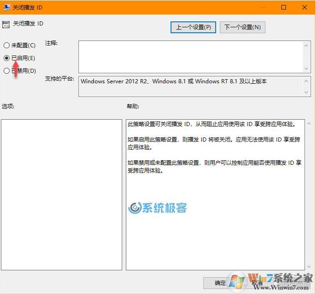
Task: Choose the 已启用(E) radio option
Action: coord(6,58)
